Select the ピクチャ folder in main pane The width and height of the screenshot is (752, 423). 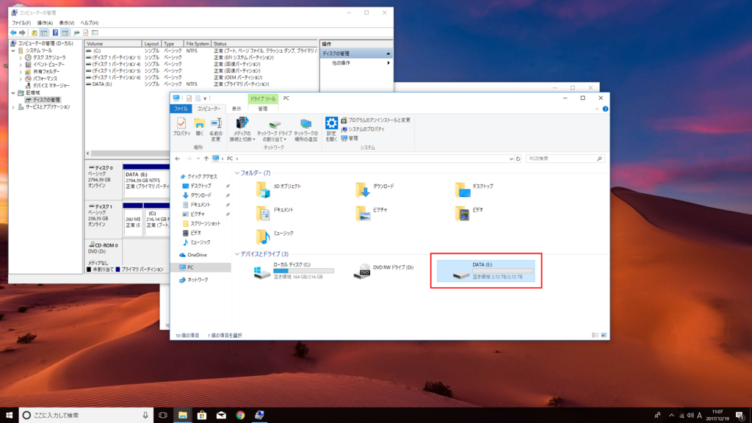[x=371, y=213]
